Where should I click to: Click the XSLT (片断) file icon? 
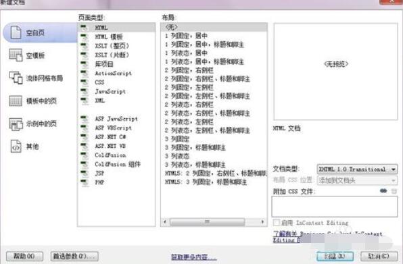(85, 55)
